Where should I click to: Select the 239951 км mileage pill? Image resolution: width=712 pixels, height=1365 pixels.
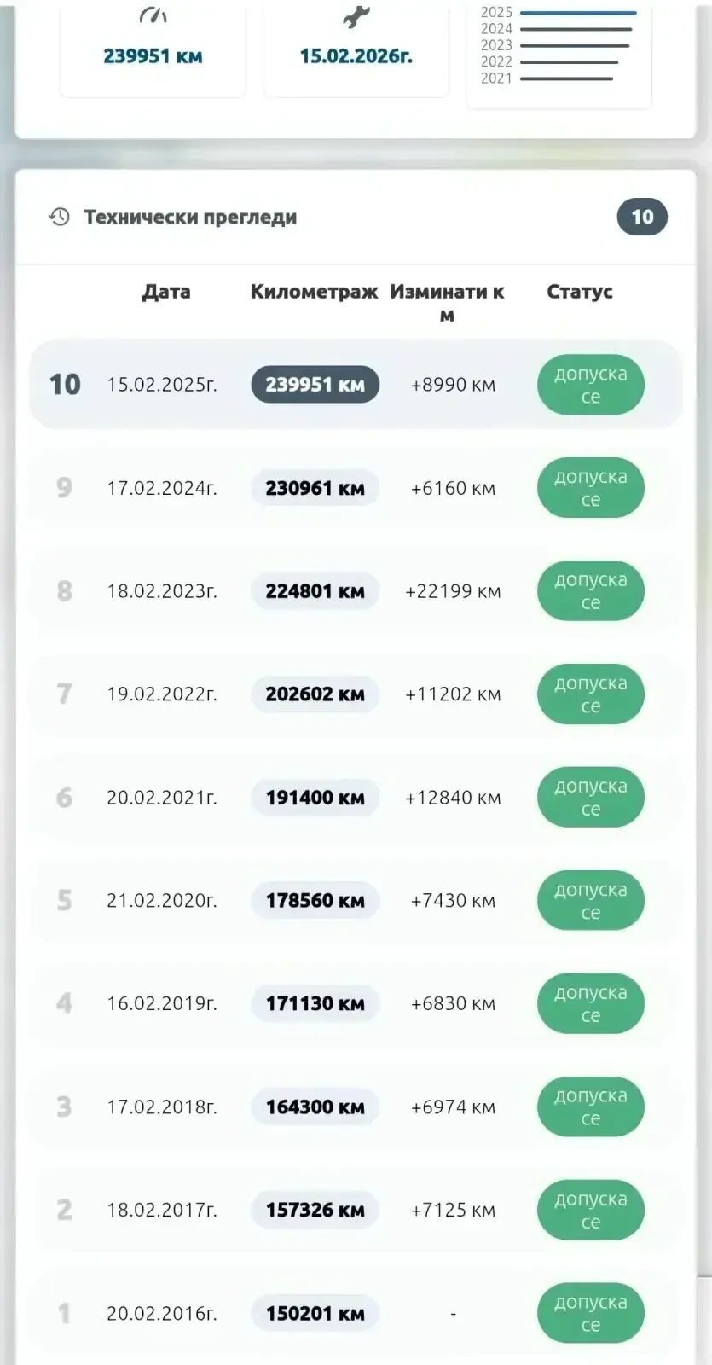[315, 385]
